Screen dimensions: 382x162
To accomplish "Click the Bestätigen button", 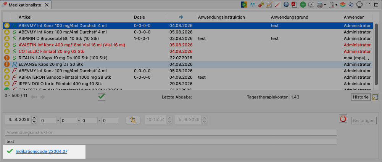I will point(364,121).
